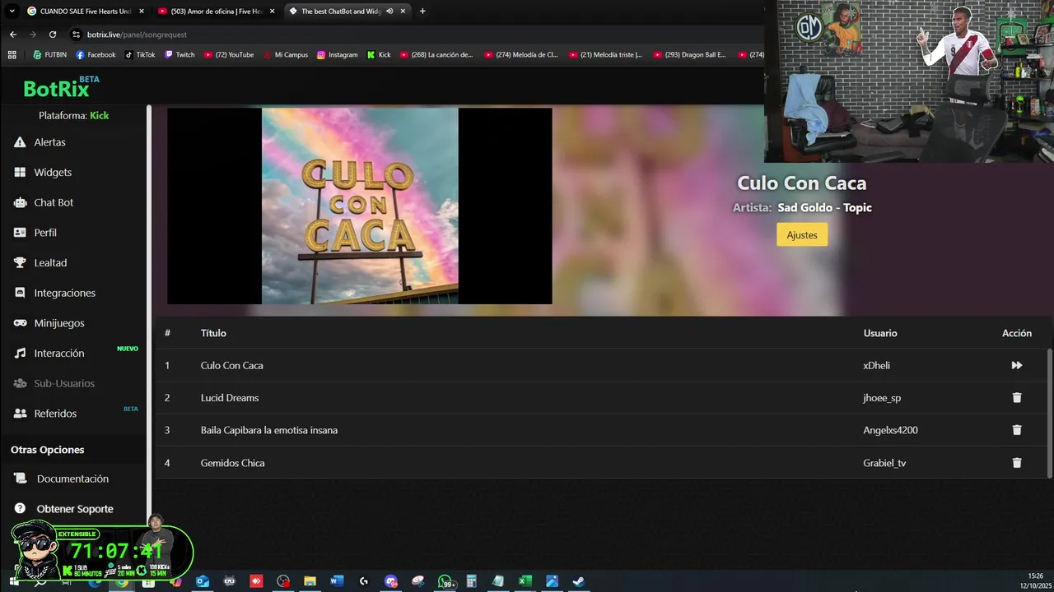1054x592 pixels.
Task: Open Excel from the taskbar
Action: pos(525,581)
